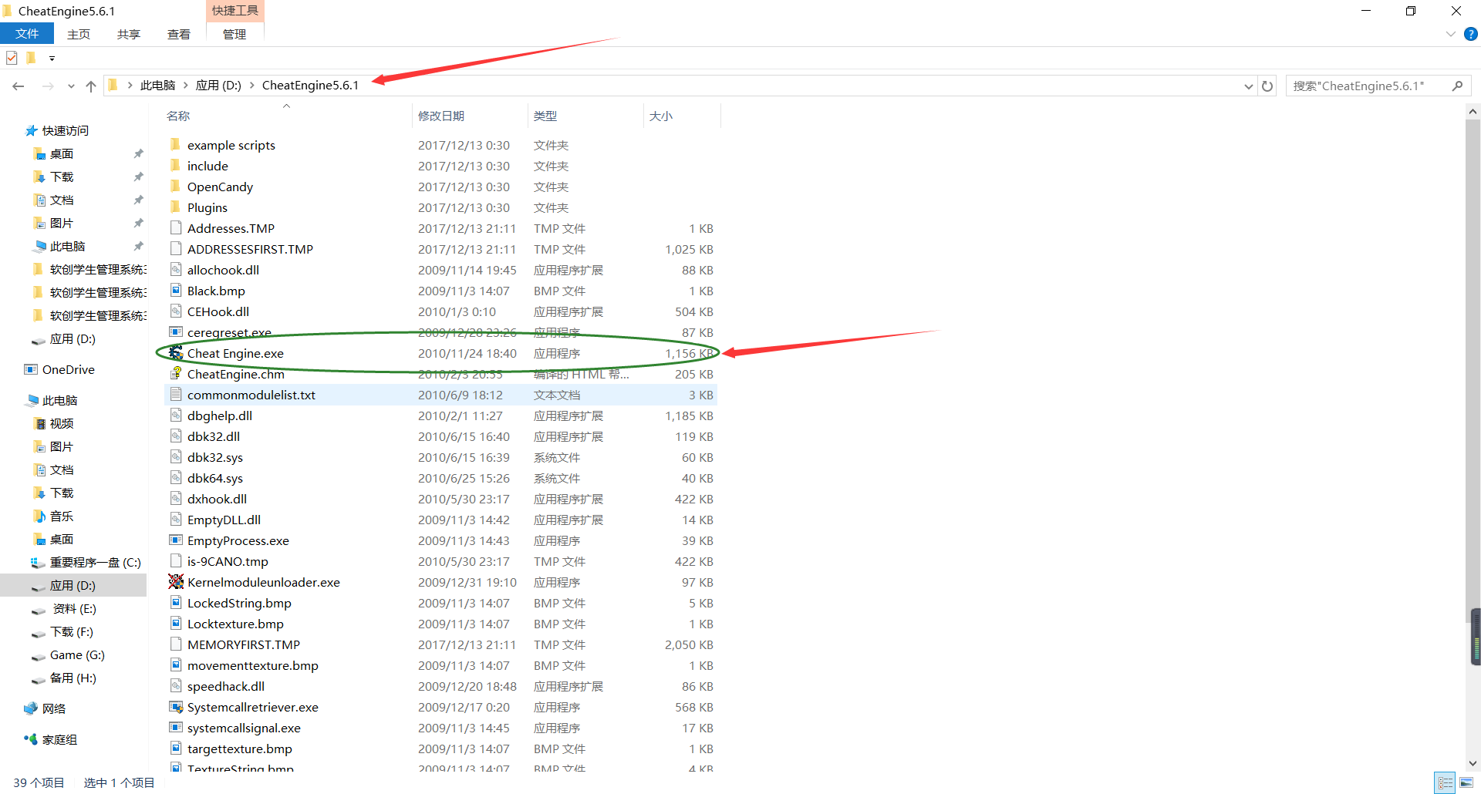The height and width of the screenshot is (794, 1481).
Task: Select 音乐 folder in sidebar
Action: [62, 516]
